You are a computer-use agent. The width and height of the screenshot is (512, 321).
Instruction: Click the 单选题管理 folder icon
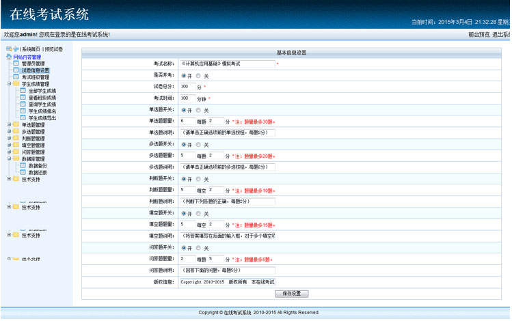16,125
